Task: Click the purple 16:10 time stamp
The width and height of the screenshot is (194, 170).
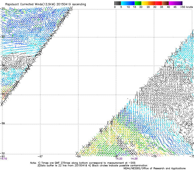Action: 4,159
